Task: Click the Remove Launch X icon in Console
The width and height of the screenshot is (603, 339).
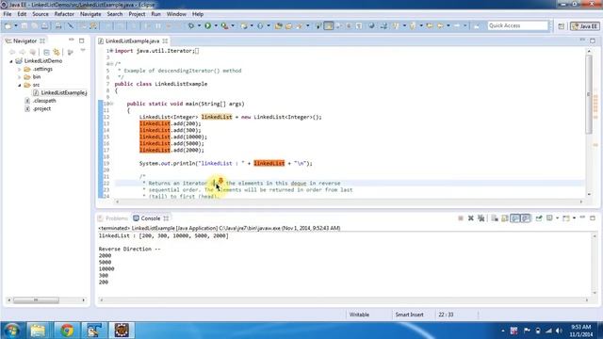Action: 471,218
